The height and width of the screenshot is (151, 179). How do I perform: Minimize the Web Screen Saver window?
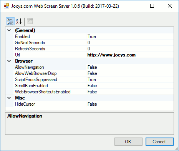[x=135, y=6]
